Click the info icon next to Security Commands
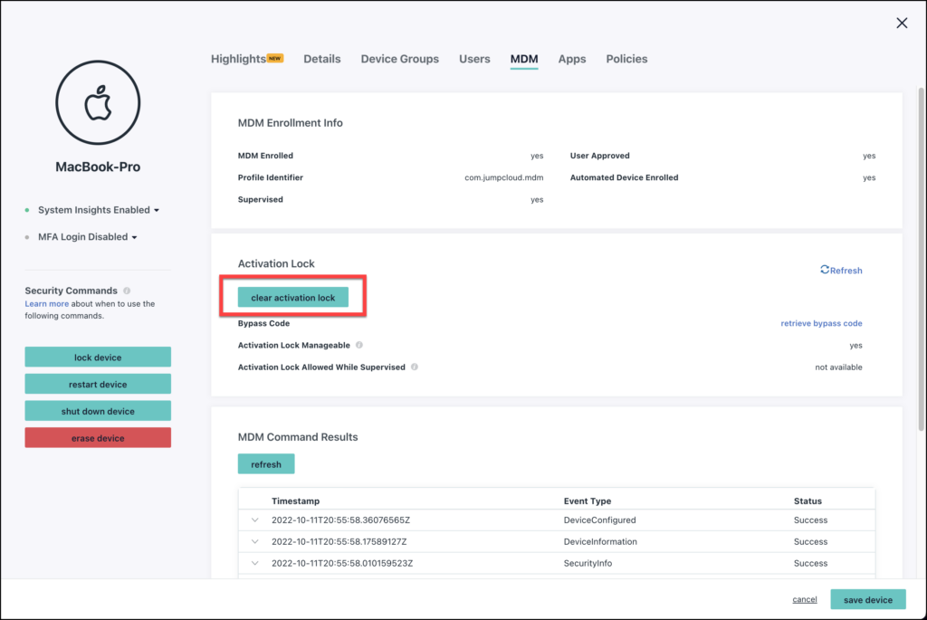This screenshot has width=927, height=620. coord(125,290)
